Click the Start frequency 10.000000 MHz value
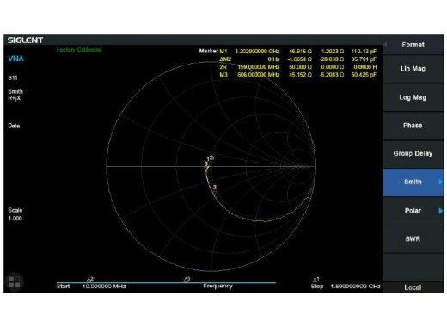447x327 pixels. click(x=104, y=287)
